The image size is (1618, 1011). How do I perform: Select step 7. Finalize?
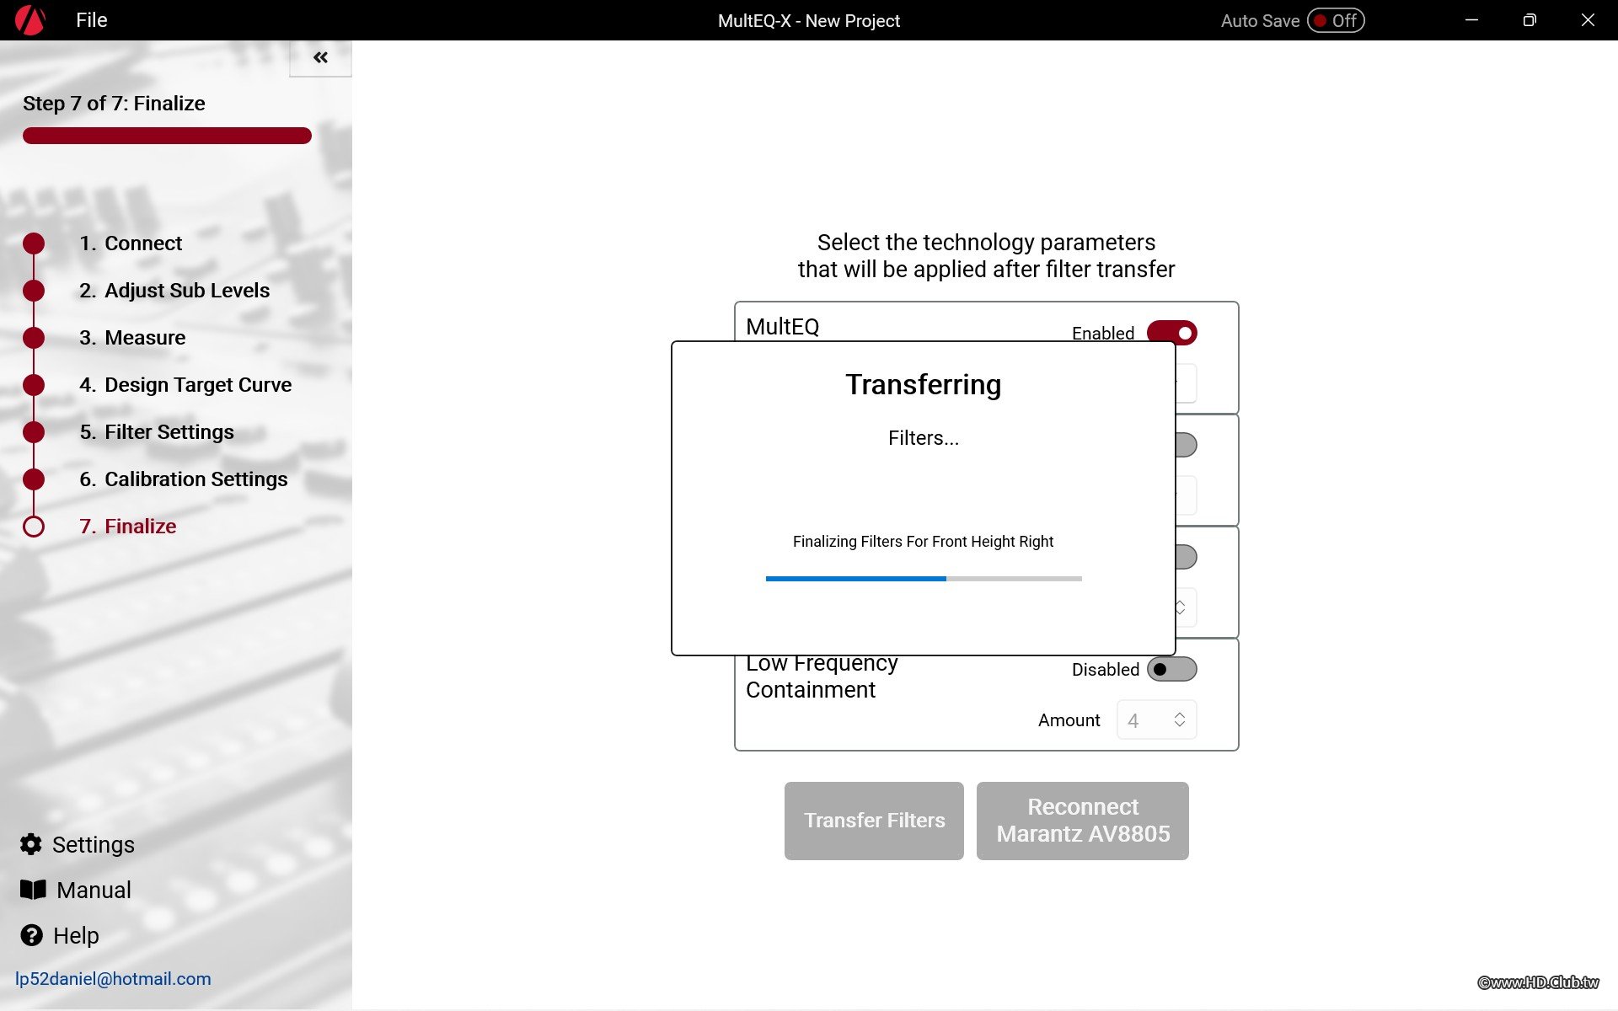tap(128, 527)
